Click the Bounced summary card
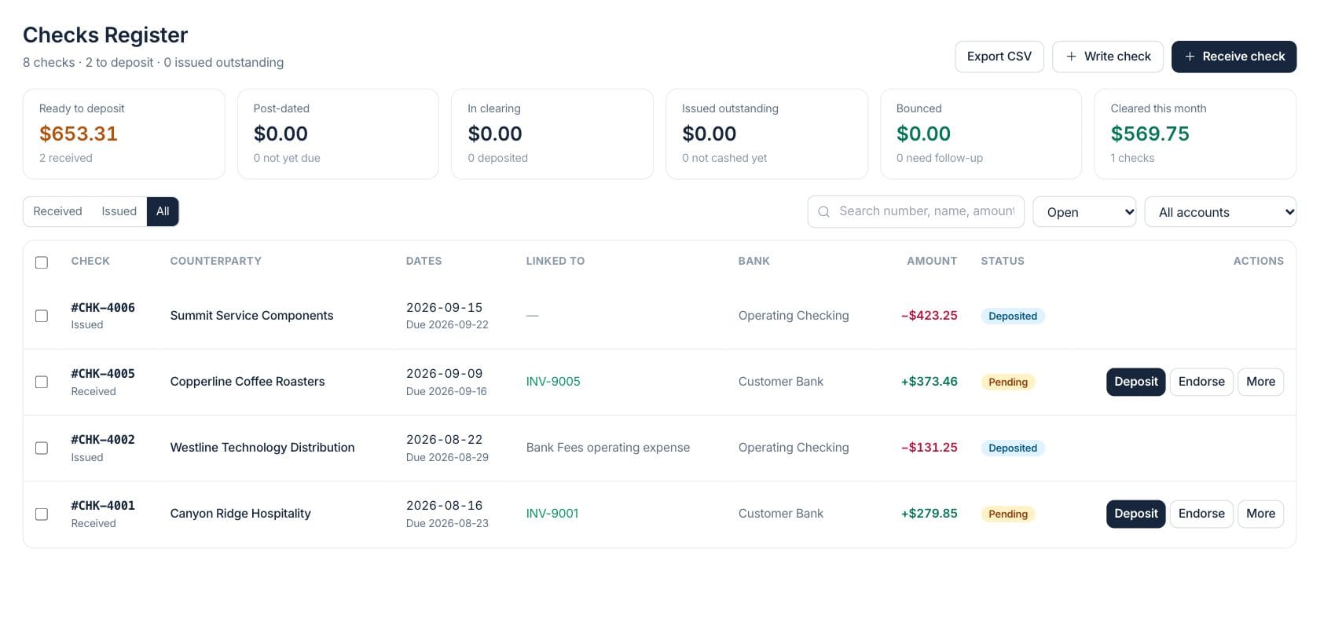Image resolution: width=1320 pixels, height=626 pixels. coord(981,134)
